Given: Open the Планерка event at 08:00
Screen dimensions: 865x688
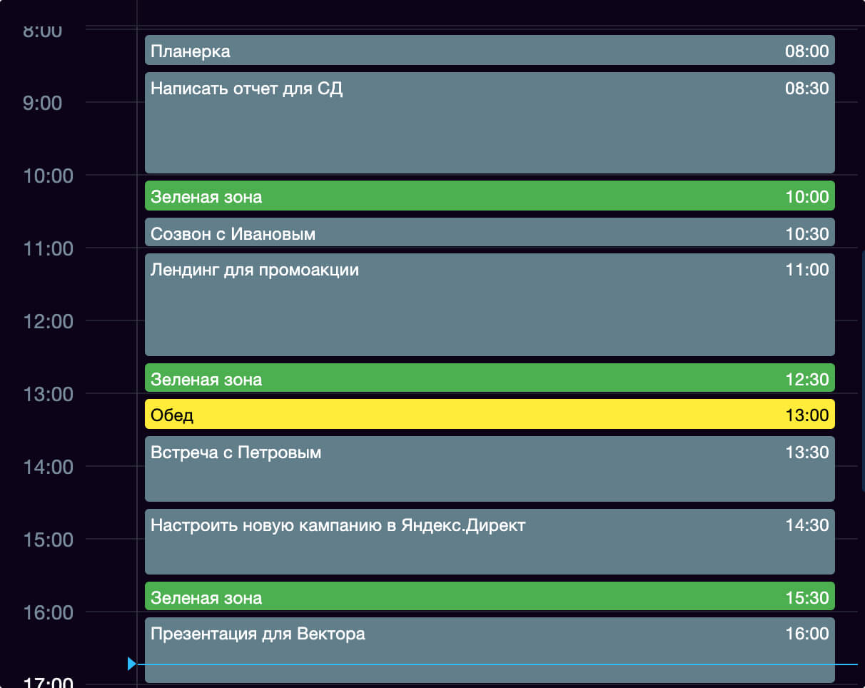Looking at the screenshot, I should [x=490, y=50].
